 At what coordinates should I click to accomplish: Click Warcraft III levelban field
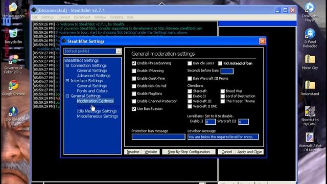(x=243, y=122)
